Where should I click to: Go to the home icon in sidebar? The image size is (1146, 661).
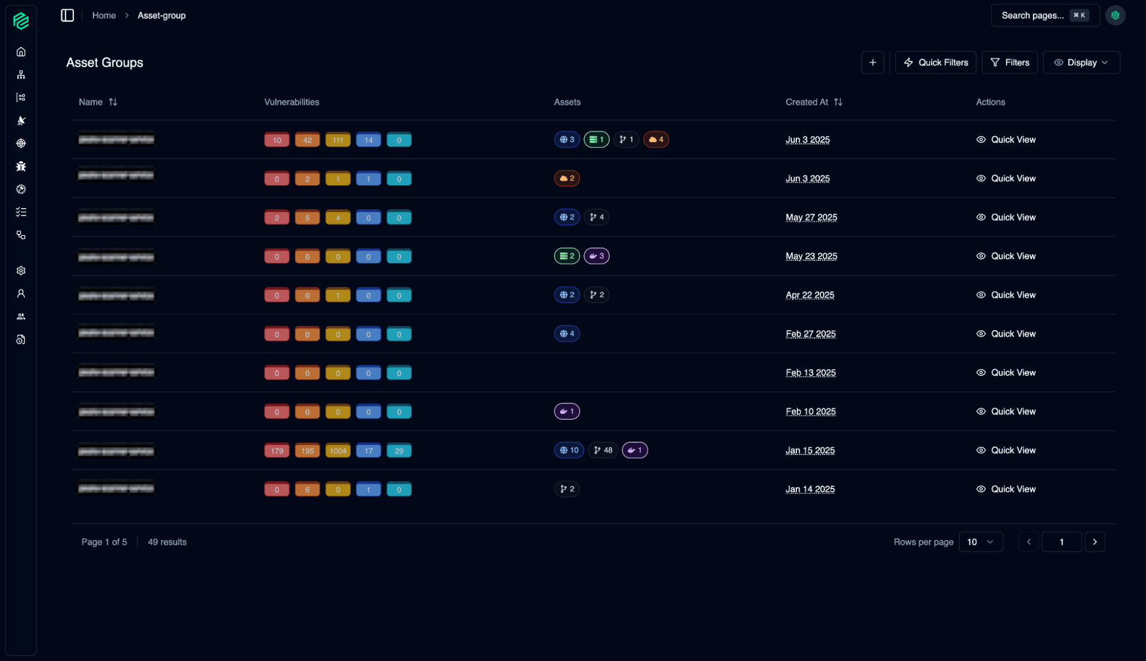pyautogui.click(x=21, y=52)
